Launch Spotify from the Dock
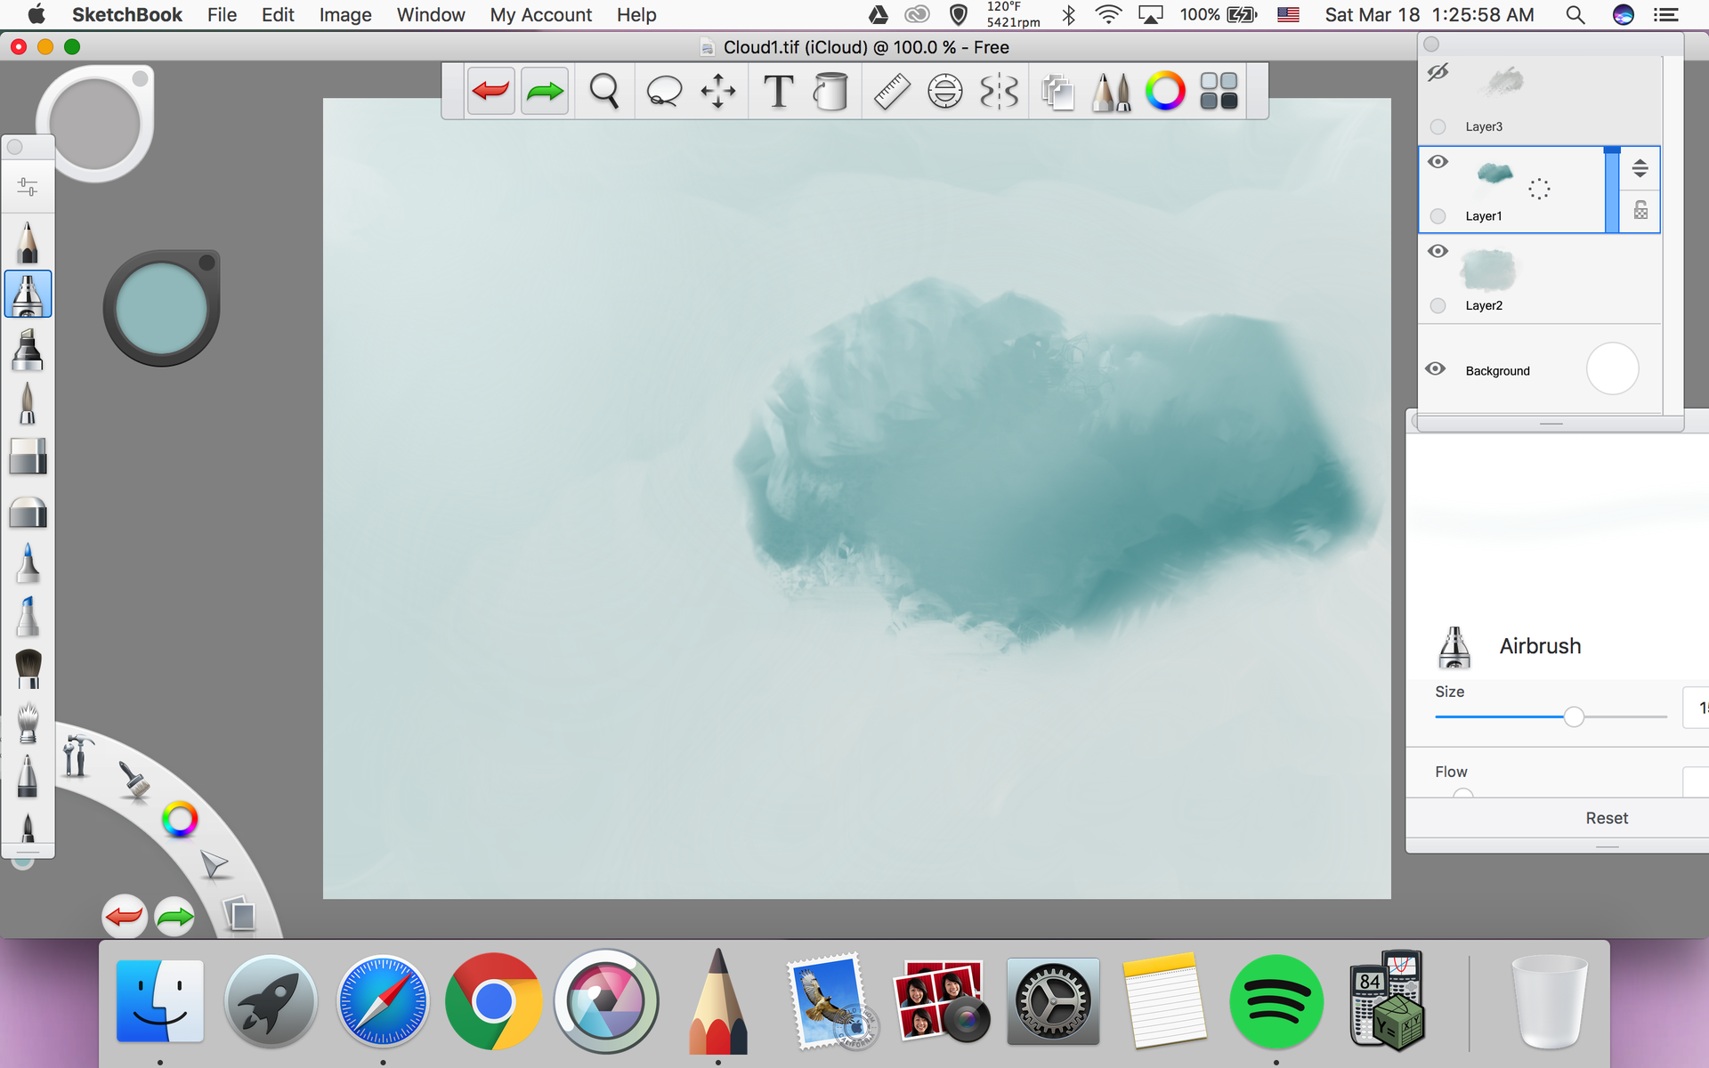The image size is (1709, 1068). click(1276, 1001)
